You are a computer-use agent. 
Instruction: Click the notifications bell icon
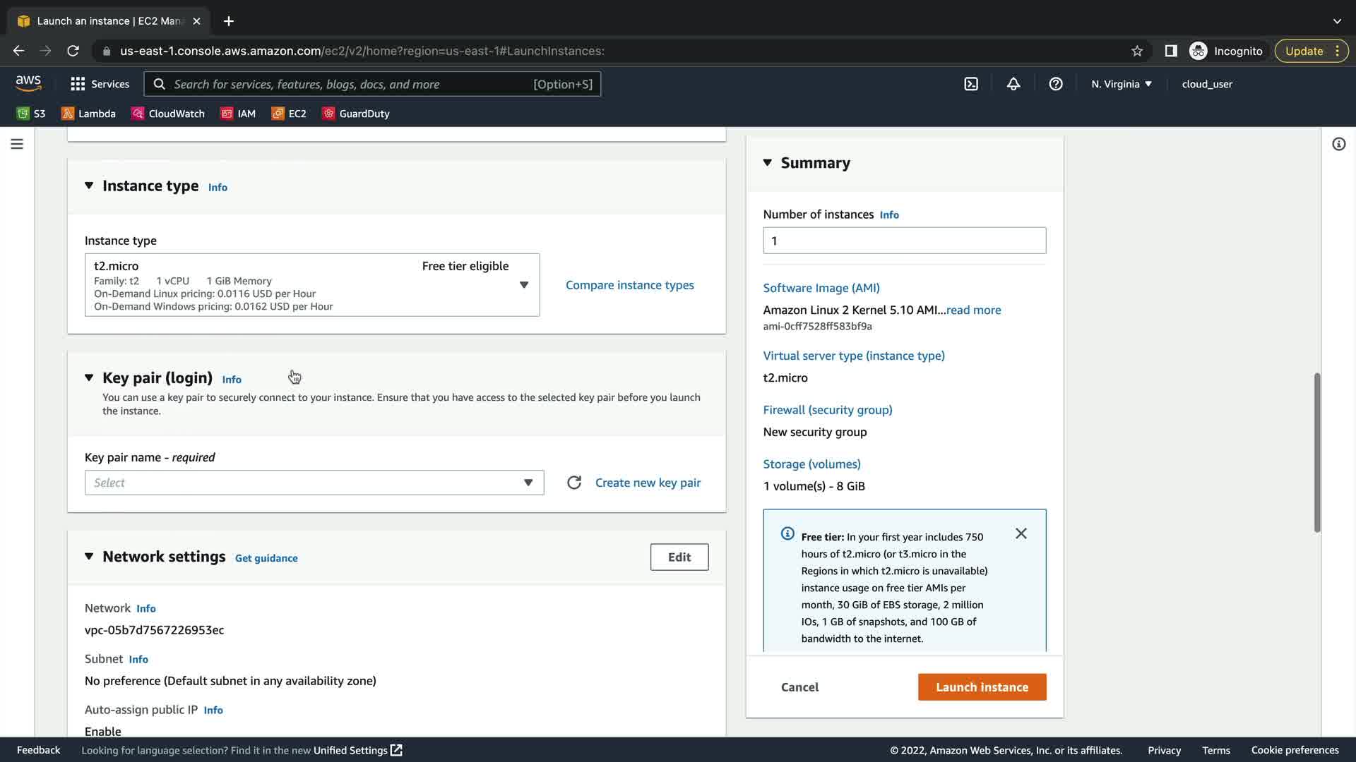coord(1013,84)
